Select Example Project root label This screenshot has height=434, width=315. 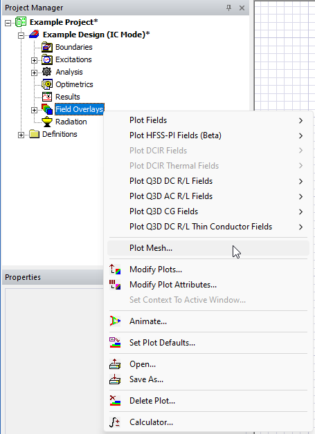click(x=64, y=22)
